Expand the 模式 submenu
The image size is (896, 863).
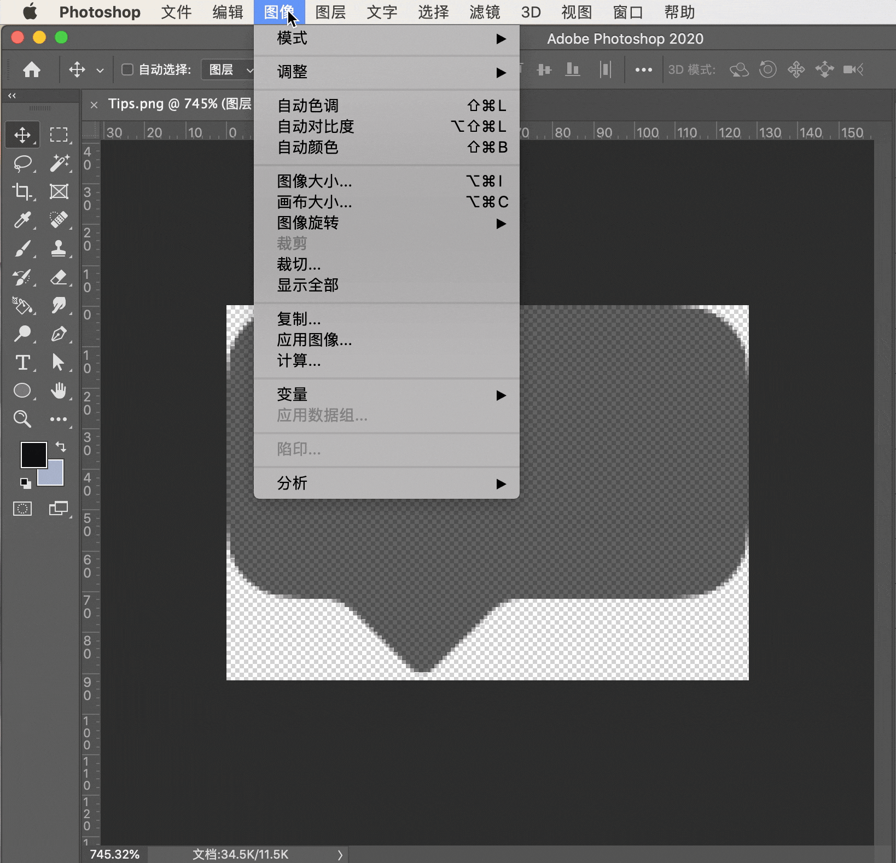(x=387, y=39)
